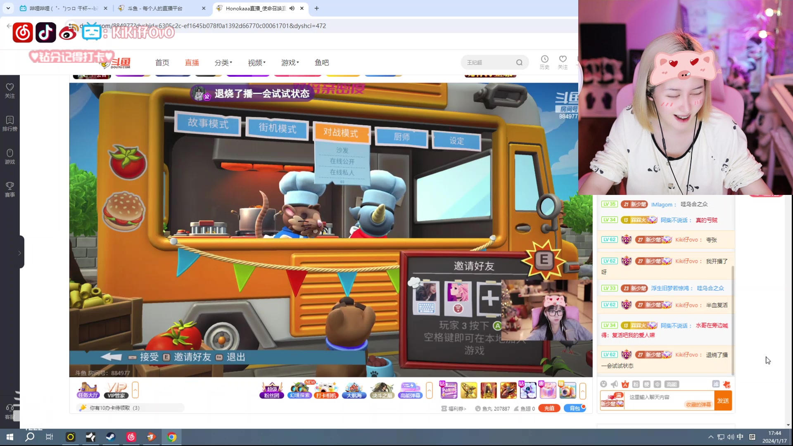Open the 高能弹幕 icon
Image resolution: width=793 pixels, height=446 pixels.
coord(410,390)
